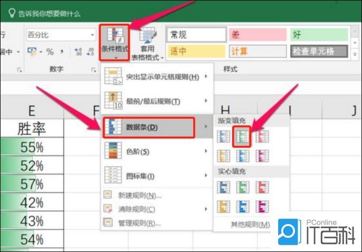
Task: Apply the Normal (常规) cell style
Action: [x=196, y=35]
